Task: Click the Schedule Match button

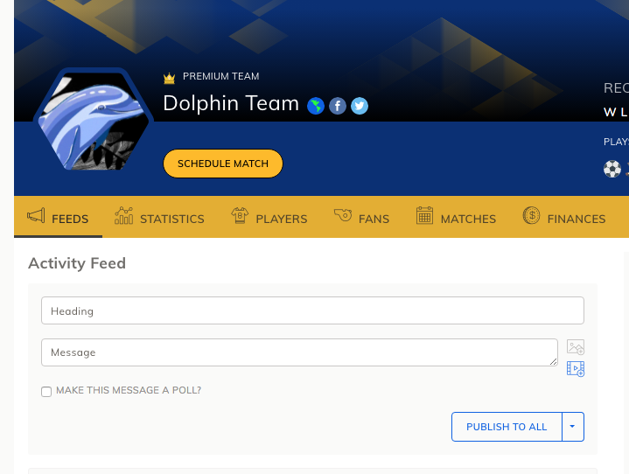Action: 223,164
